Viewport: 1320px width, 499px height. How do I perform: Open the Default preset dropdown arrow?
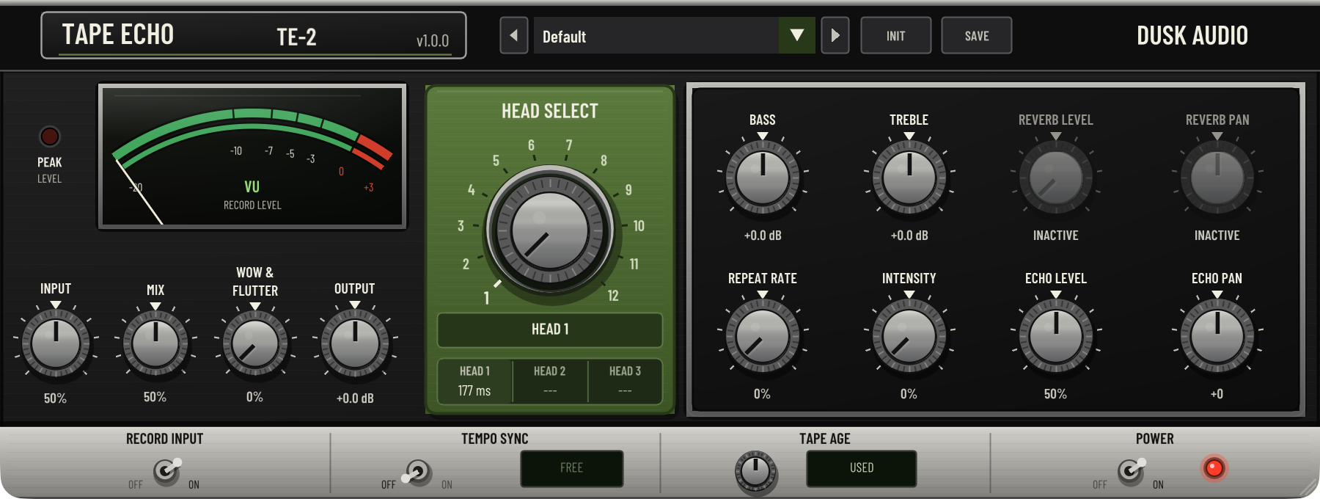point(796,35)
